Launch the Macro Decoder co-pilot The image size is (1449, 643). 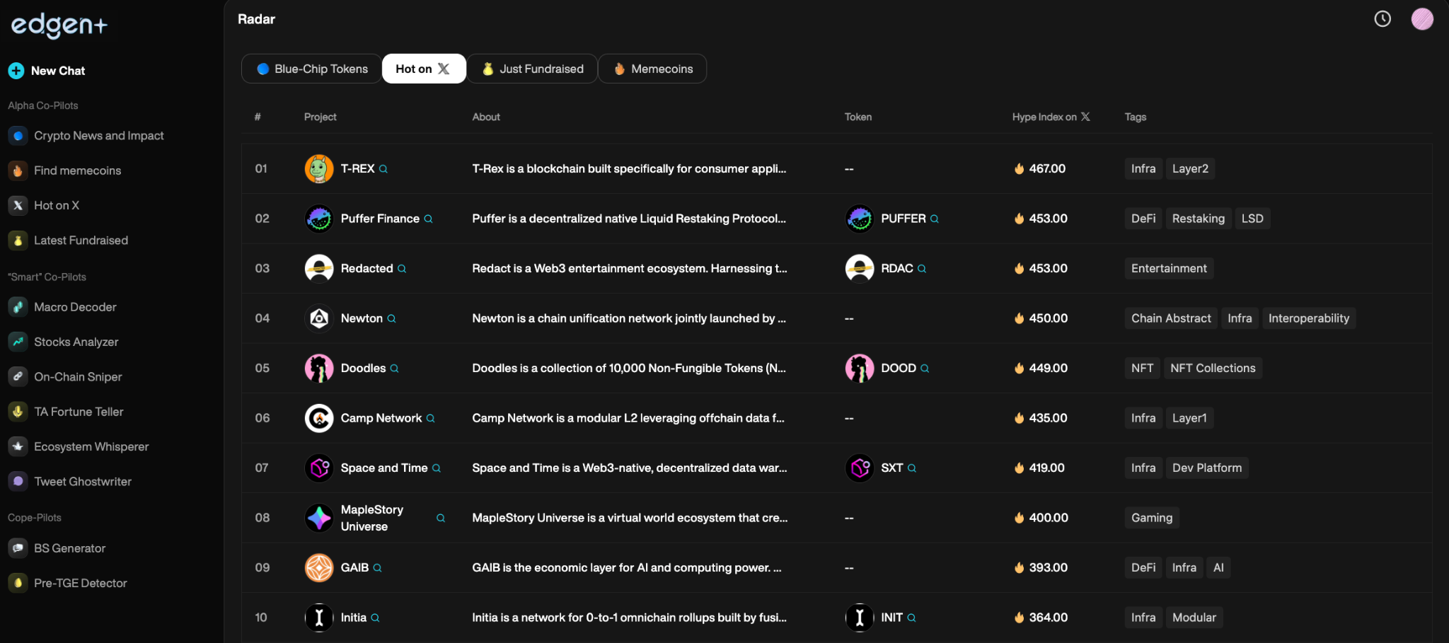[75, 307]
